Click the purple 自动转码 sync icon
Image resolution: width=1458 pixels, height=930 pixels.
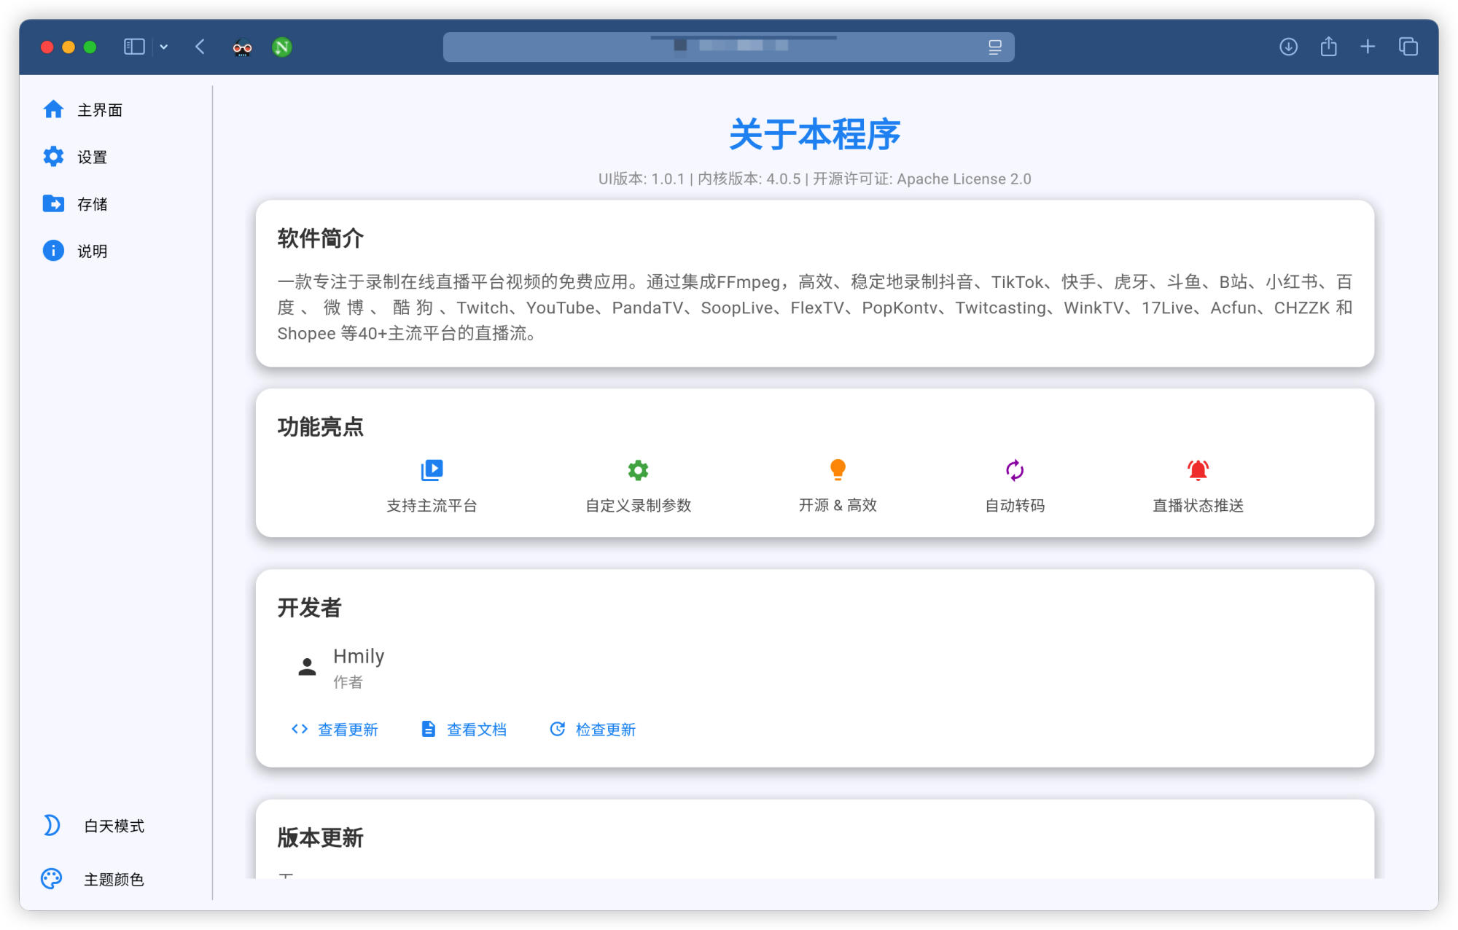point(1015,470)
